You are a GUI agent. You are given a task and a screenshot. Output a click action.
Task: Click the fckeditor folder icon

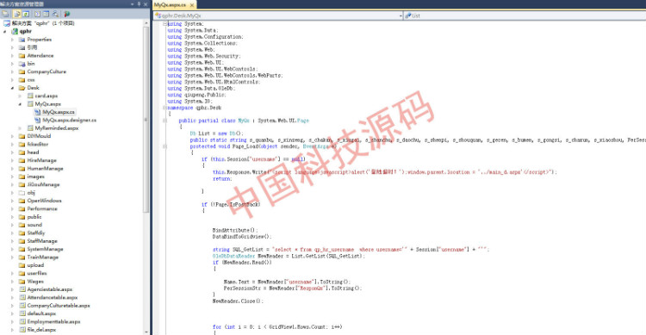(x=22, y=144)
